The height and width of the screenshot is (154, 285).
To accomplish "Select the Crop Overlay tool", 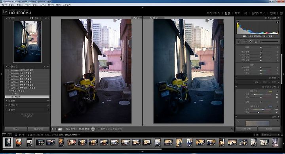I will (239, 41).
